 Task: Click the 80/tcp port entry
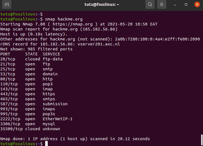click(8, 79)
